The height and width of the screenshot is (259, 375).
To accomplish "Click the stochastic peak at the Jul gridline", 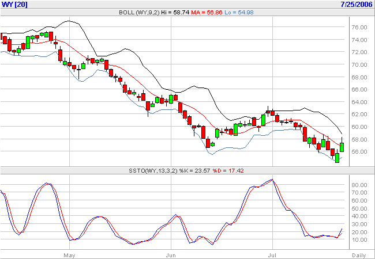I will pyautogui.click(x=272, y=180).
